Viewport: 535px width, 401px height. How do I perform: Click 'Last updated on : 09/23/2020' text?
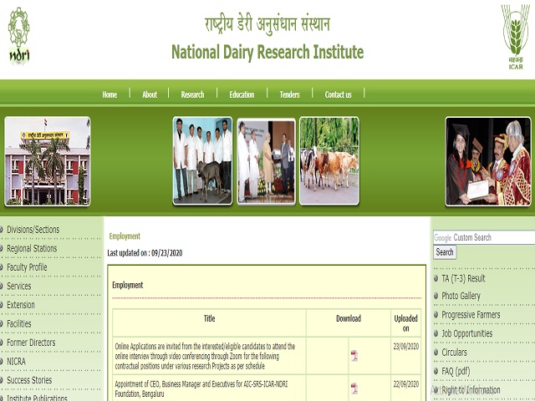145,253
